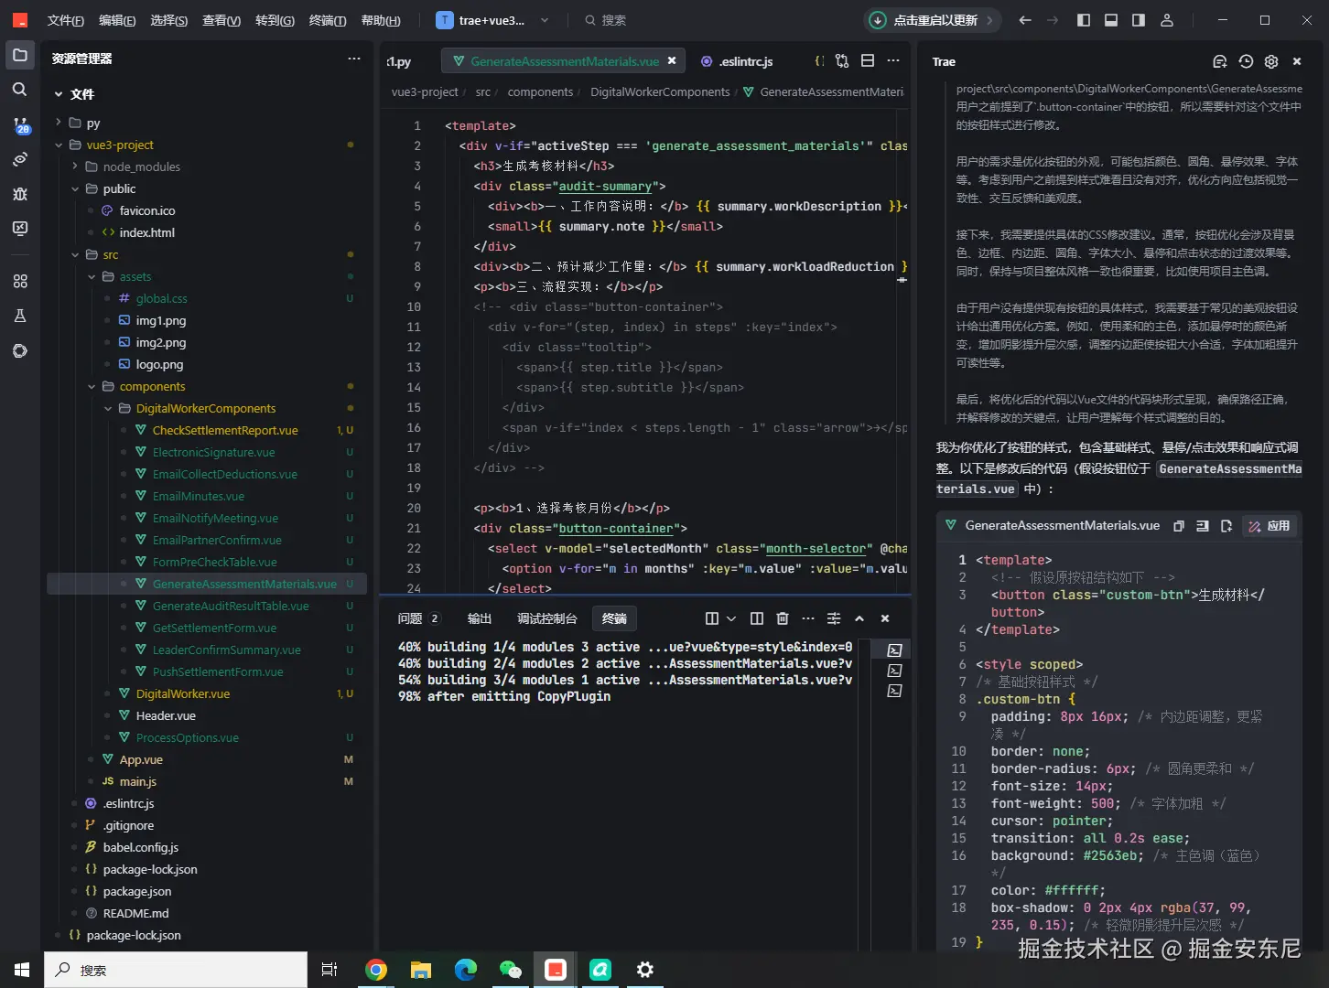Click the split editor icon in the editor toolbar
This screenshot has height=988, width=1329.
point(868,61)
